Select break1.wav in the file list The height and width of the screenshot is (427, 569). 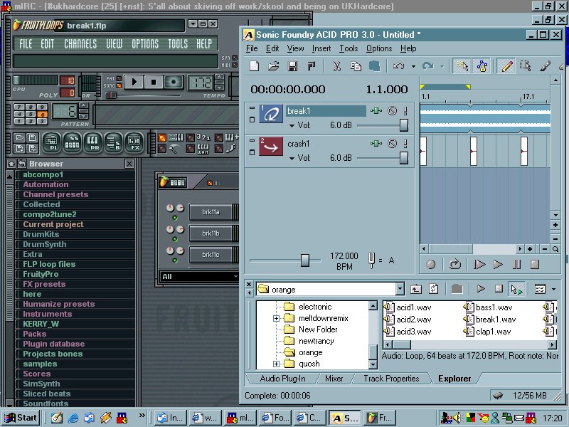tap(495, 320)
